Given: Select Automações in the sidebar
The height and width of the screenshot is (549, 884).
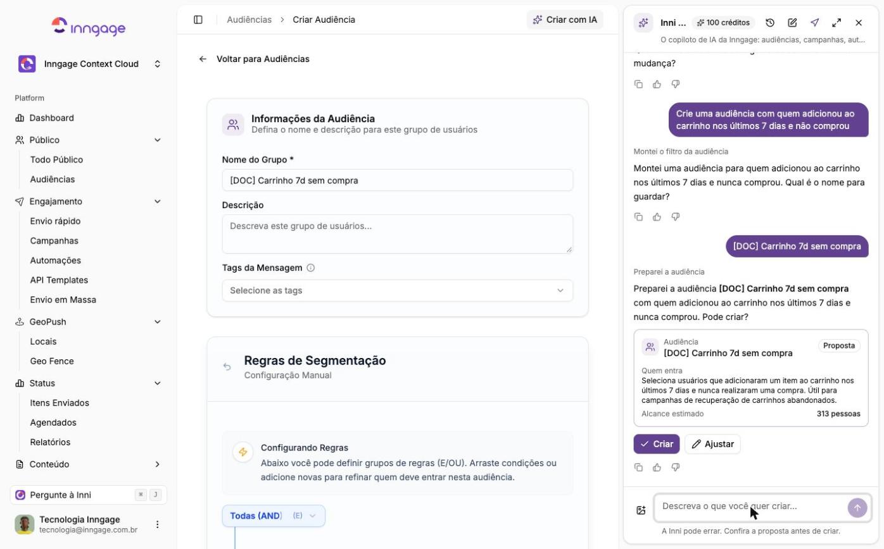Looking at the screenshot, I should [x=56, y=261].
